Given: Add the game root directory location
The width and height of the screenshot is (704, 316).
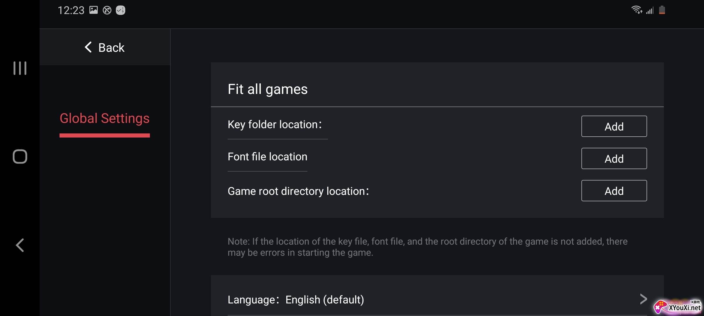Looking at the screenshot, I should [x=614, y=191].
